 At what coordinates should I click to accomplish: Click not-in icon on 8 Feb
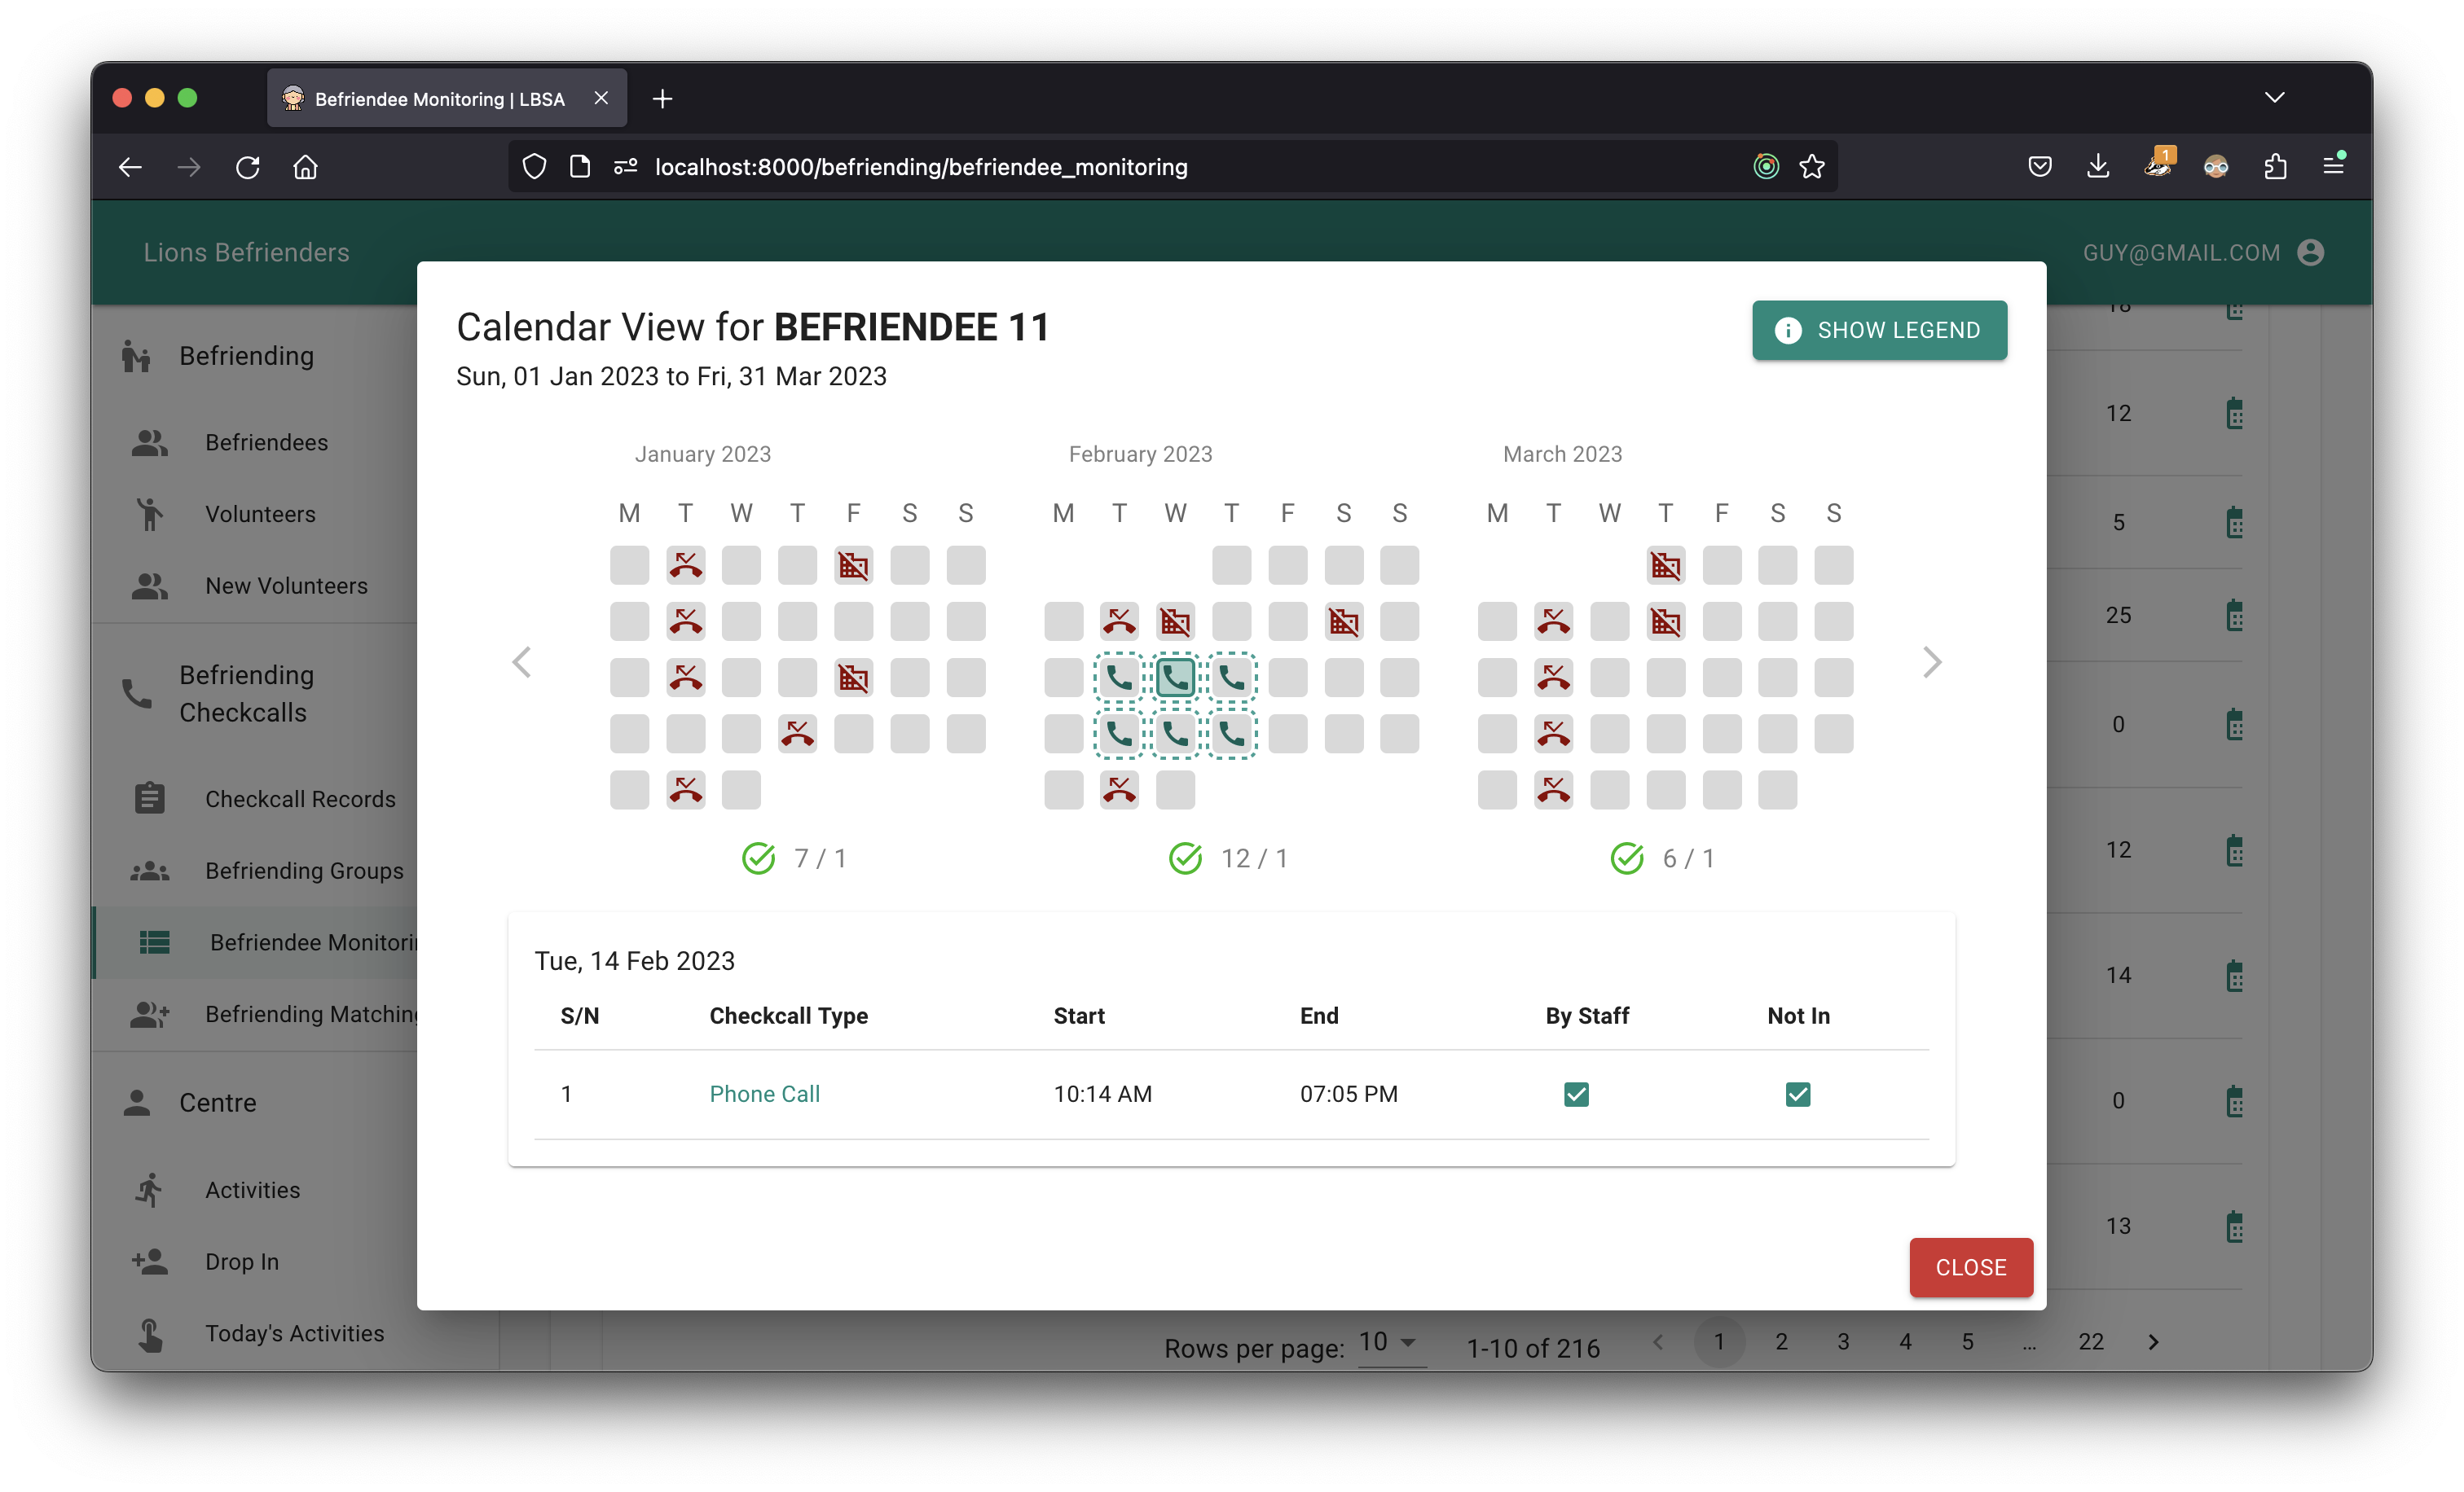(x=1175, y=621)
